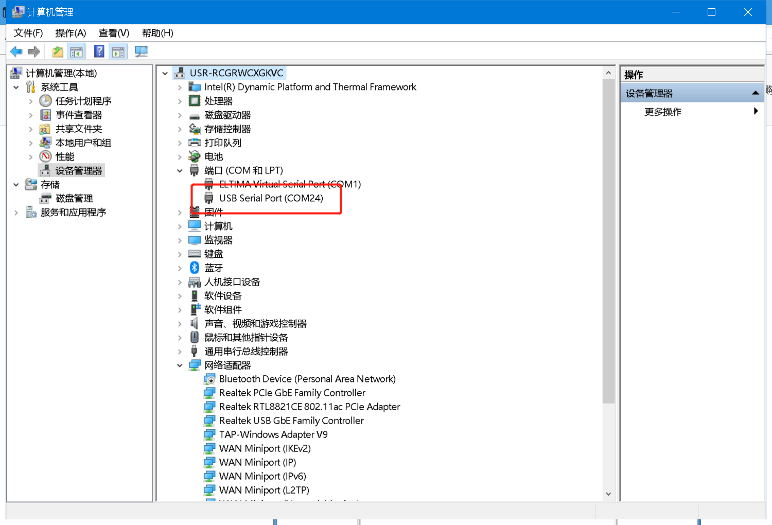Expand 服务和应用程序 in left tree
Screen dimensions: 772x525
pos(16,213)
